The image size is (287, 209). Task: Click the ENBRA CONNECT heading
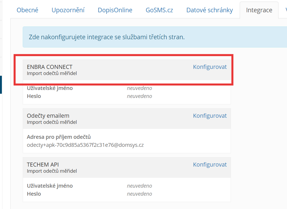[x=50, y=67]
